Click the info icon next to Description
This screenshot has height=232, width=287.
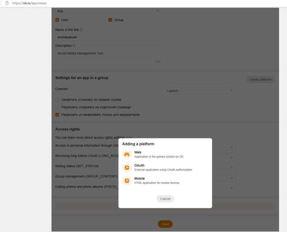click(73, 45)
